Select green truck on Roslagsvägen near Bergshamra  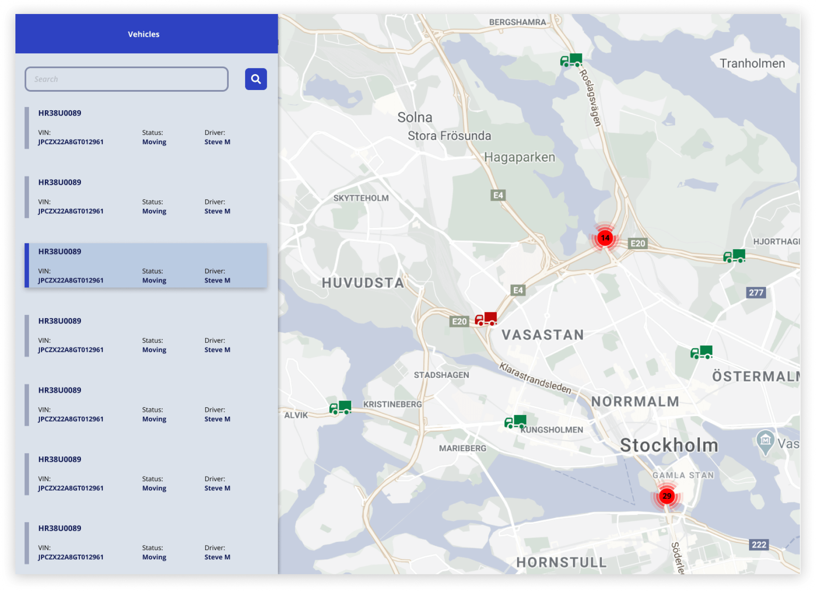click(571, 60)
